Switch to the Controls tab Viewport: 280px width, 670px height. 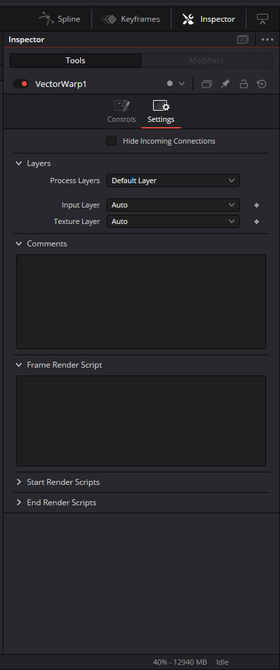(x=122, y=111)
